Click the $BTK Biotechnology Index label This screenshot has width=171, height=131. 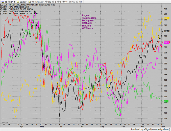pos(15,11)
